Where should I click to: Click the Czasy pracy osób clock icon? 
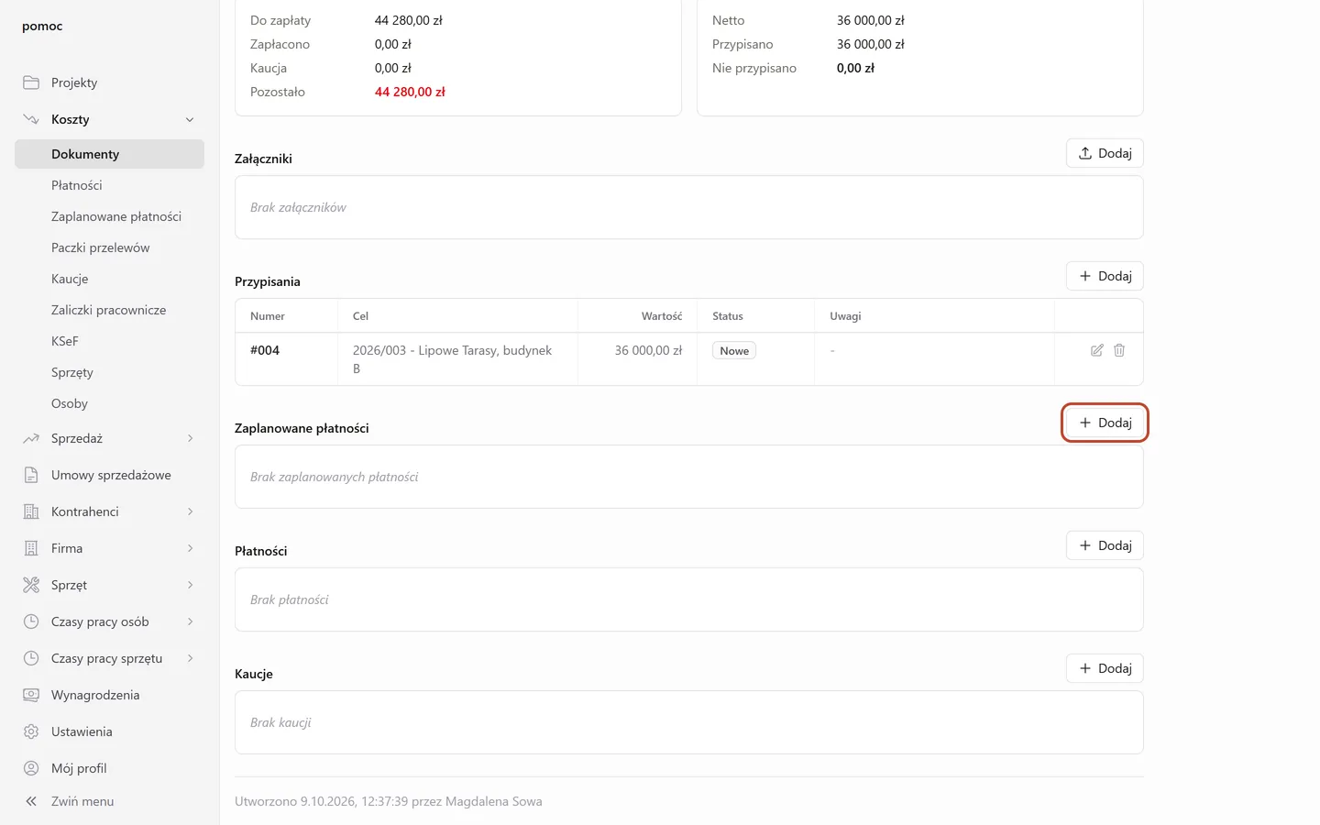coord(31,621)
